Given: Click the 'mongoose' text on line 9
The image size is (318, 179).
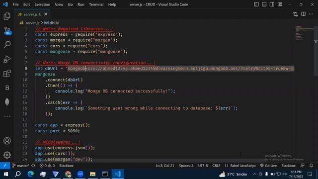Looking at the screenshot, I should tap(45, 74).
